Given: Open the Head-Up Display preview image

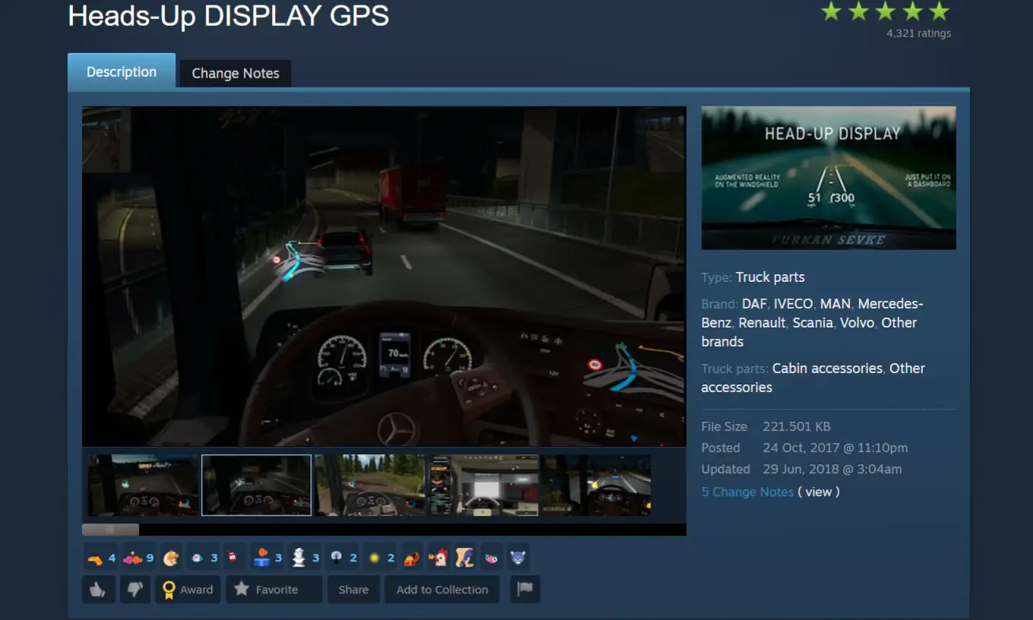Looking at the screenshot, I should (x=829, y=178).
